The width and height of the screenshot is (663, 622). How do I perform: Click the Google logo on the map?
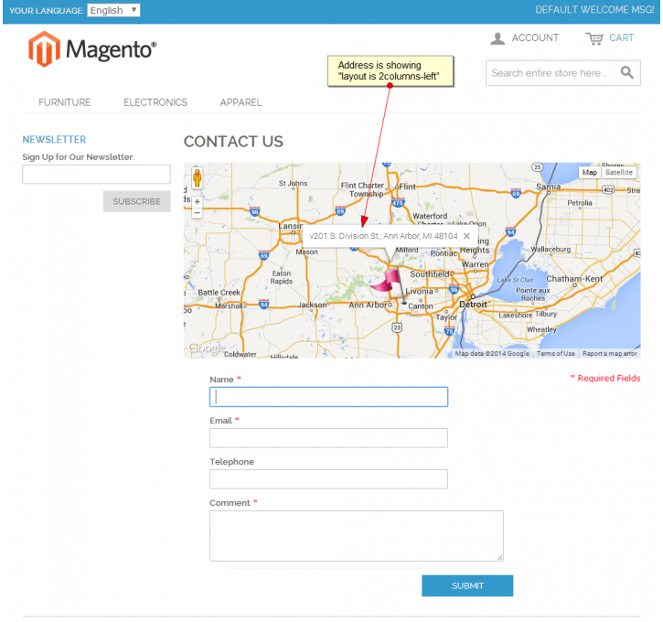(207, 349)
